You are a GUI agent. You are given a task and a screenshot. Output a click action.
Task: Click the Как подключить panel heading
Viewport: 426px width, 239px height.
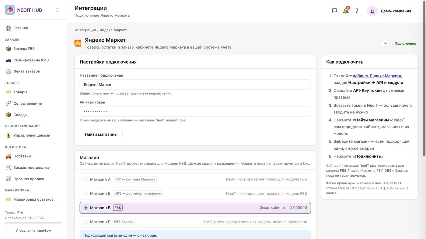click(x=345, y=62)
